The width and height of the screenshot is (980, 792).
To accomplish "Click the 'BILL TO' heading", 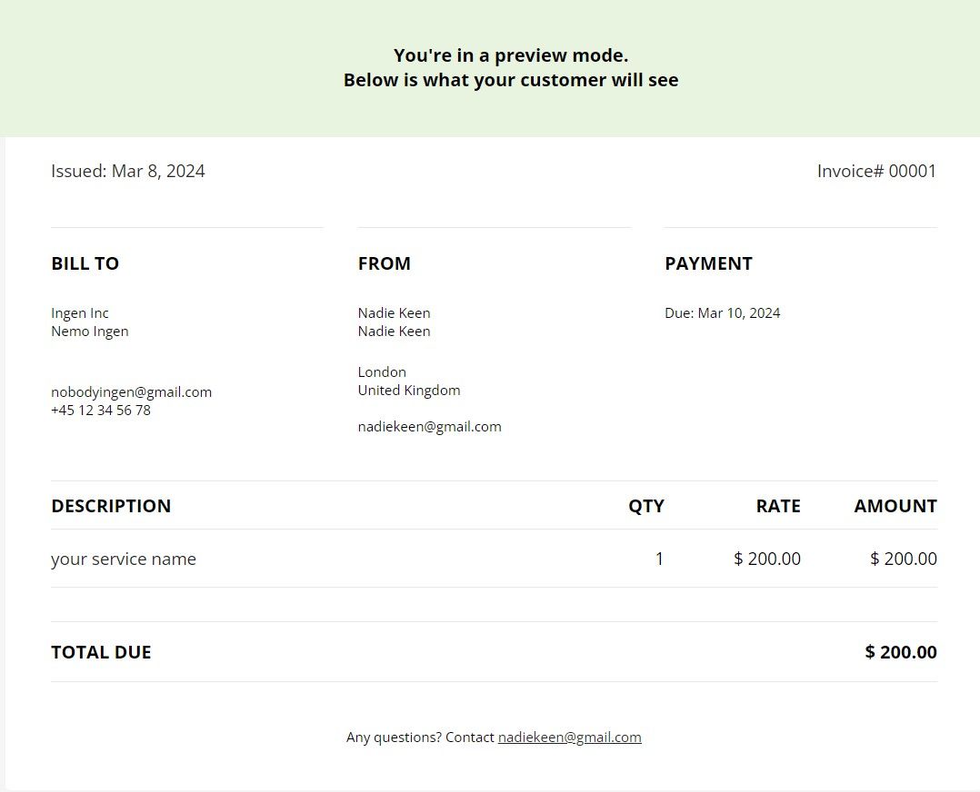I will (85, 263).
